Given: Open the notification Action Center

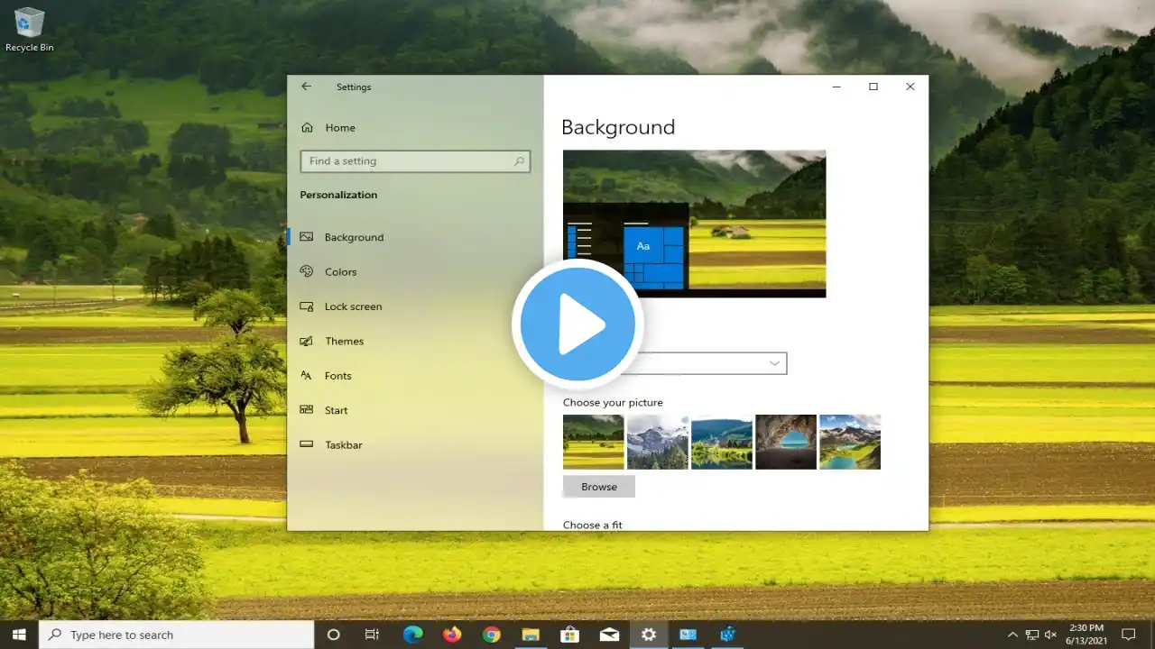Looking at the screenshot, I should [x=1128, y=635].
